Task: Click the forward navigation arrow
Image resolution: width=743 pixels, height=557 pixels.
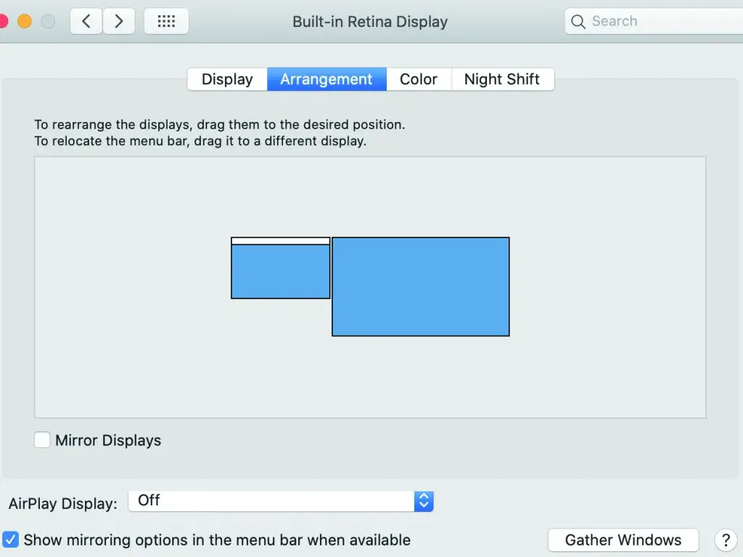Action: (119, 22)
